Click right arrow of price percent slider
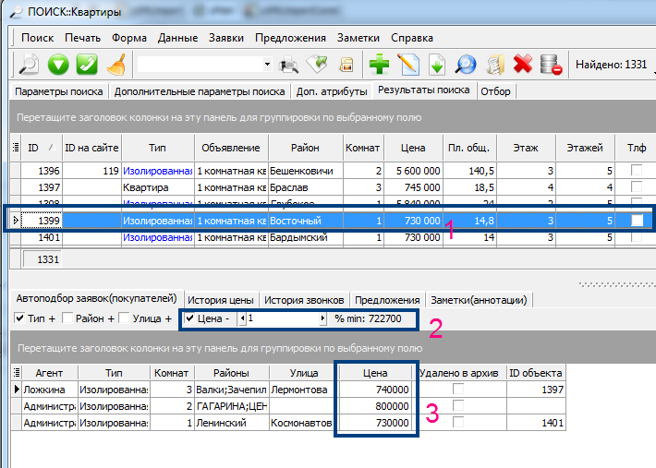The width and height of the screenshot is (656, 468). 322,318
